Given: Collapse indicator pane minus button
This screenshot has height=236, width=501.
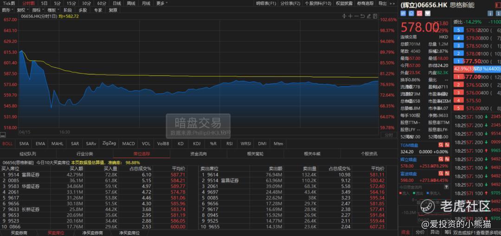Looking at the screenshot, I should tap(3, 135).
